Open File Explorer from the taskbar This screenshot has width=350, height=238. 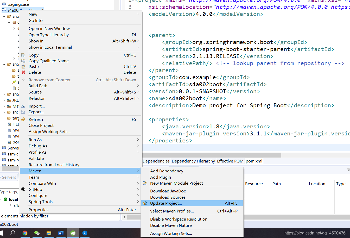pyautogui.click(x=49, y=233)
